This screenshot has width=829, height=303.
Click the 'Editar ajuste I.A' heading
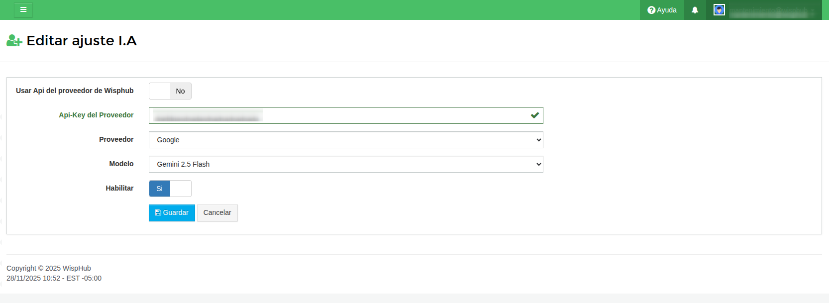pyautogui.click(x=82, y=41)
